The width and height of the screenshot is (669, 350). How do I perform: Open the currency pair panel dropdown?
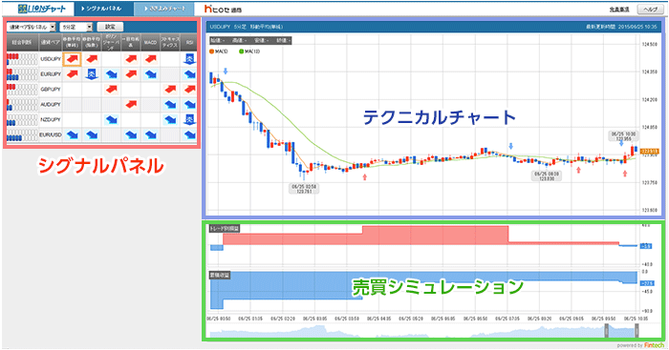click(32, 27)
